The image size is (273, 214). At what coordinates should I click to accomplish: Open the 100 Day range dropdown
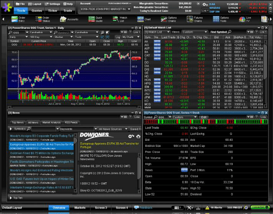click(x=41, y=37)
